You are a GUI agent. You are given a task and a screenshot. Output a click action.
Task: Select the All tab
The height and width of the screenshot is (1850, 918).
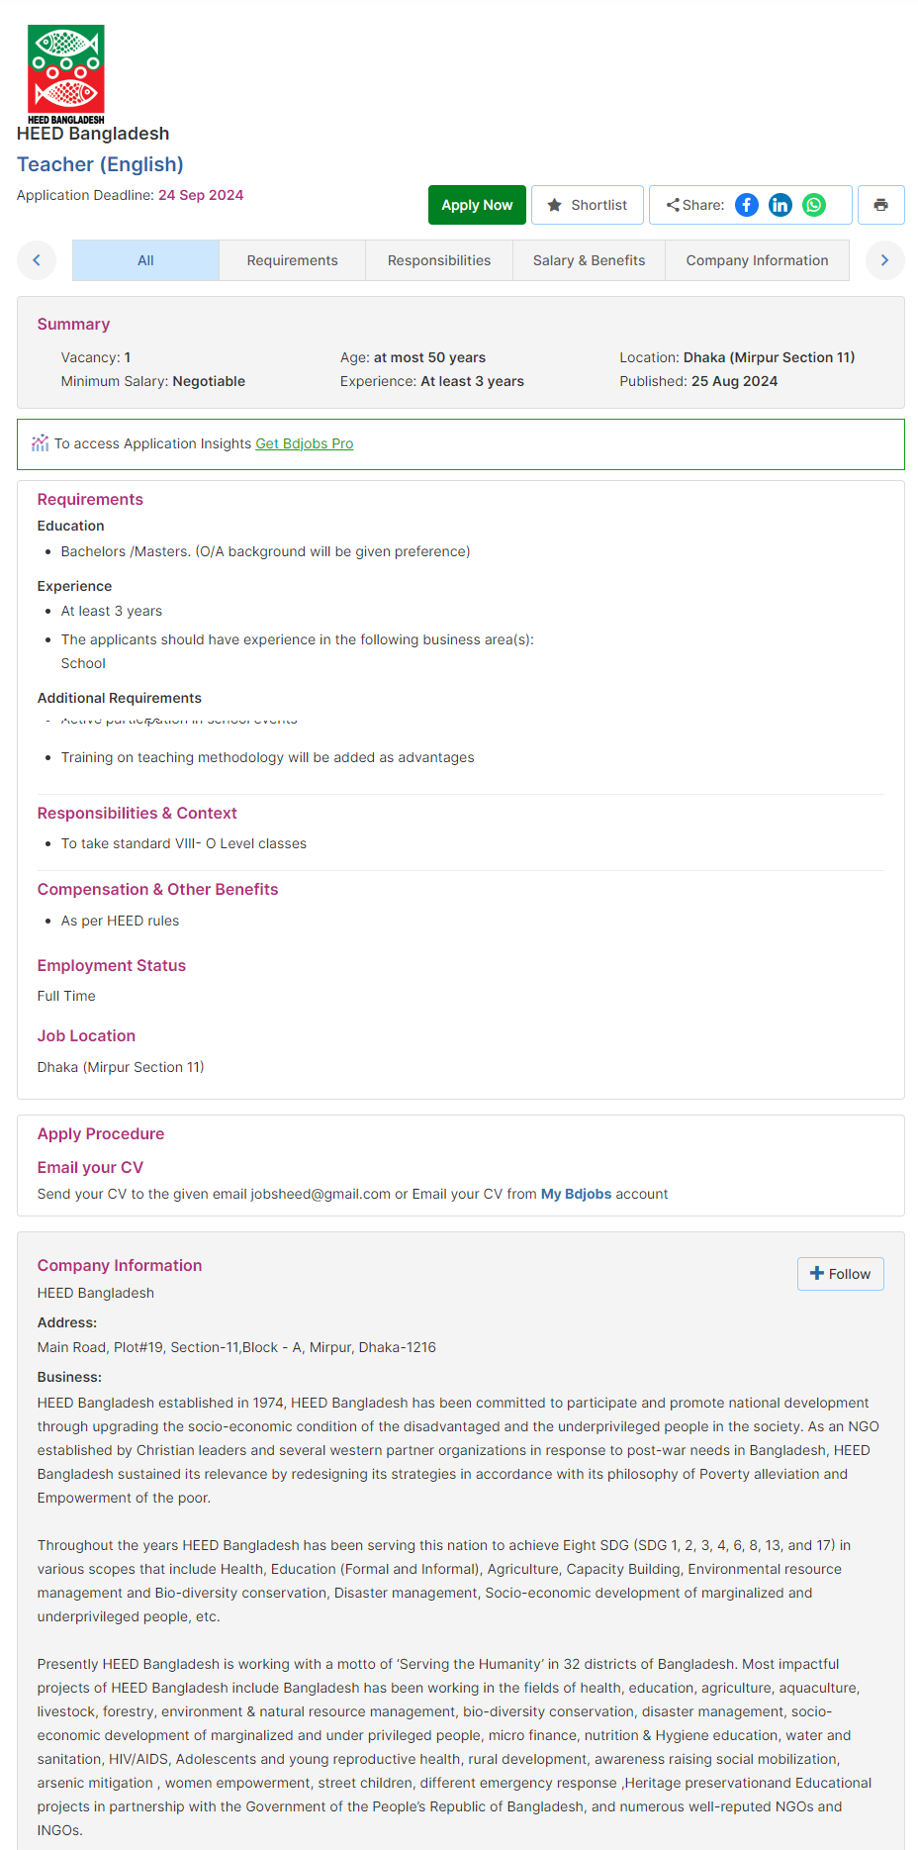(145, 260)
